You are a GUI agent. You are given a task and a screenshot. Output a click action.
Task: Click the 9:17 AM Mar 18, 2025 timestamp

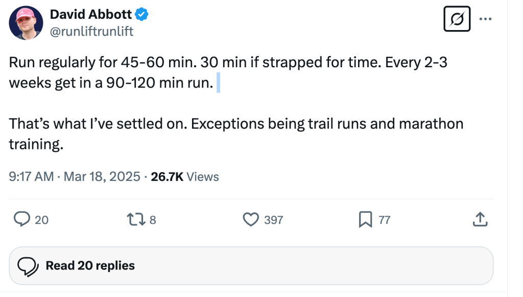point(75,177)
